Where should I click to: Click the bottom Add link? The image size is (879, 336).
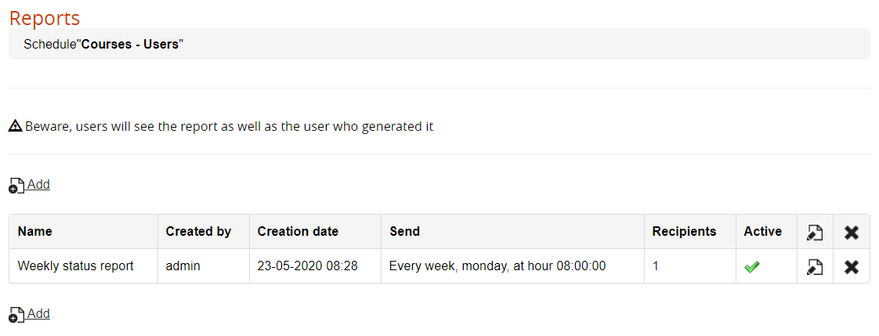tap(38, 314)
